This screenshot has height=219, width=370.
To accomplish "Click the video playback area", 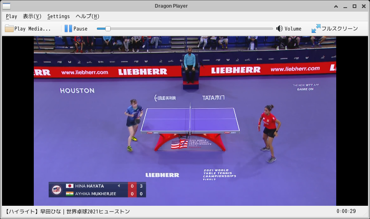I will click(x=185, y=121).
